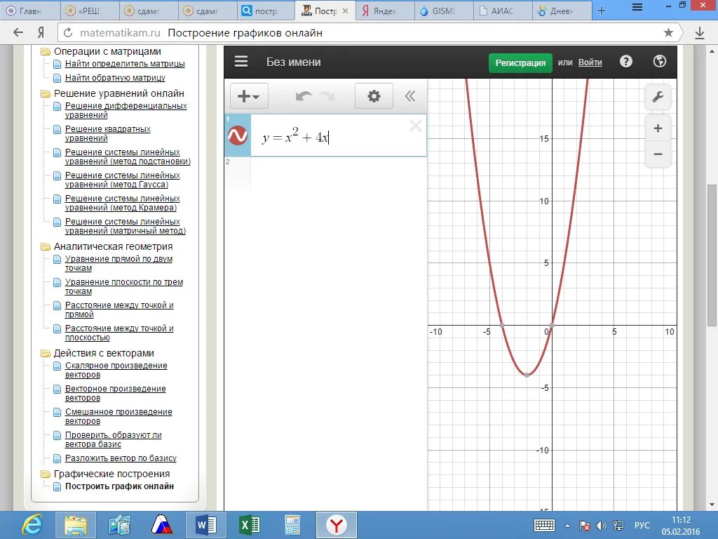Switch to the постр search tab
Screen dimensions: 718x539
tap(266, 11)
